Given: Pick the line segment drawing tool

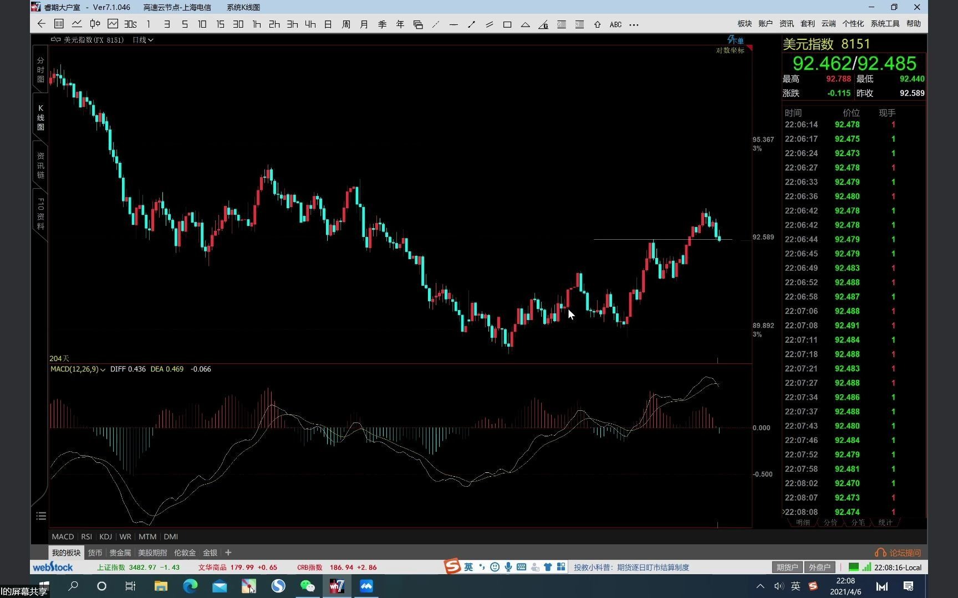Looking at the screenshot, I should click(471, 24).
